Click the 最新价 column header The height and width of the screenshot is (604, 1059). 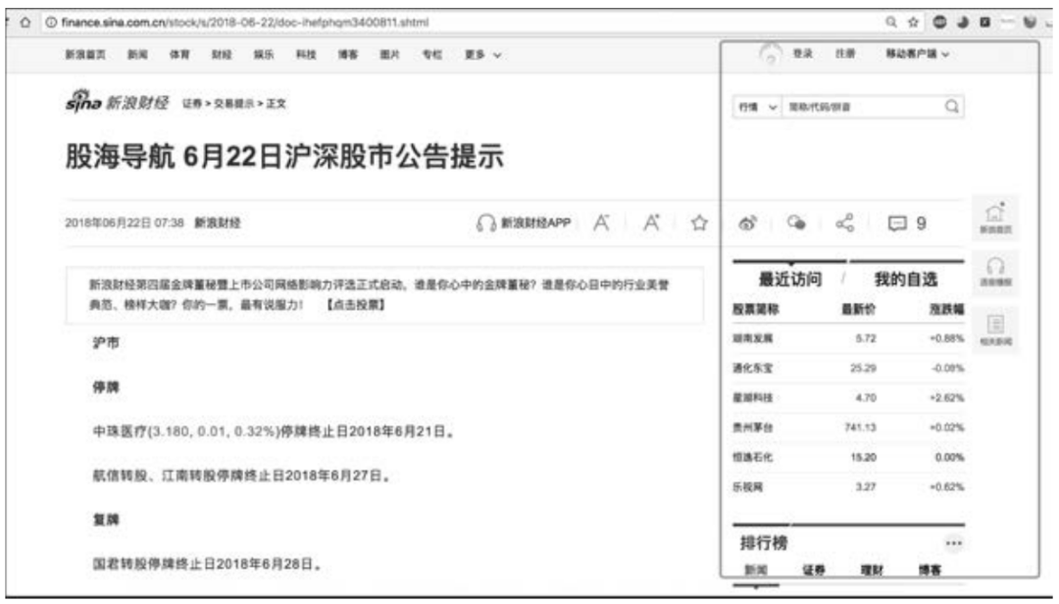coord(858,309)
